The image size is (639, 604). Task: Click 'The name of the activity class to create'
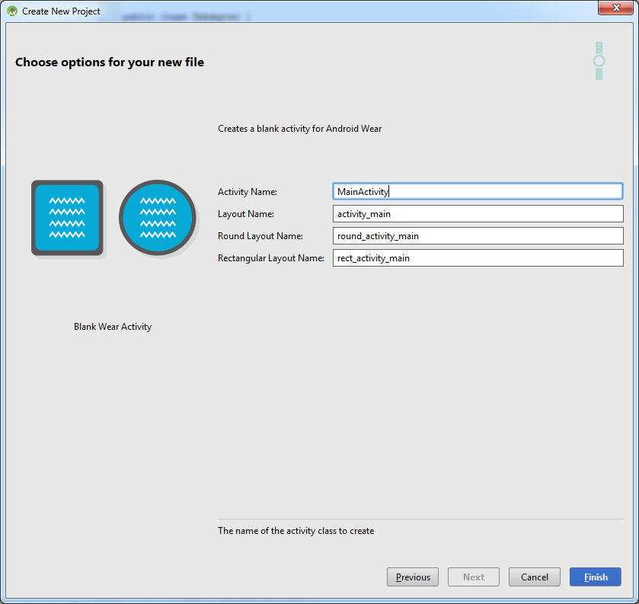[x=296, y=531]
